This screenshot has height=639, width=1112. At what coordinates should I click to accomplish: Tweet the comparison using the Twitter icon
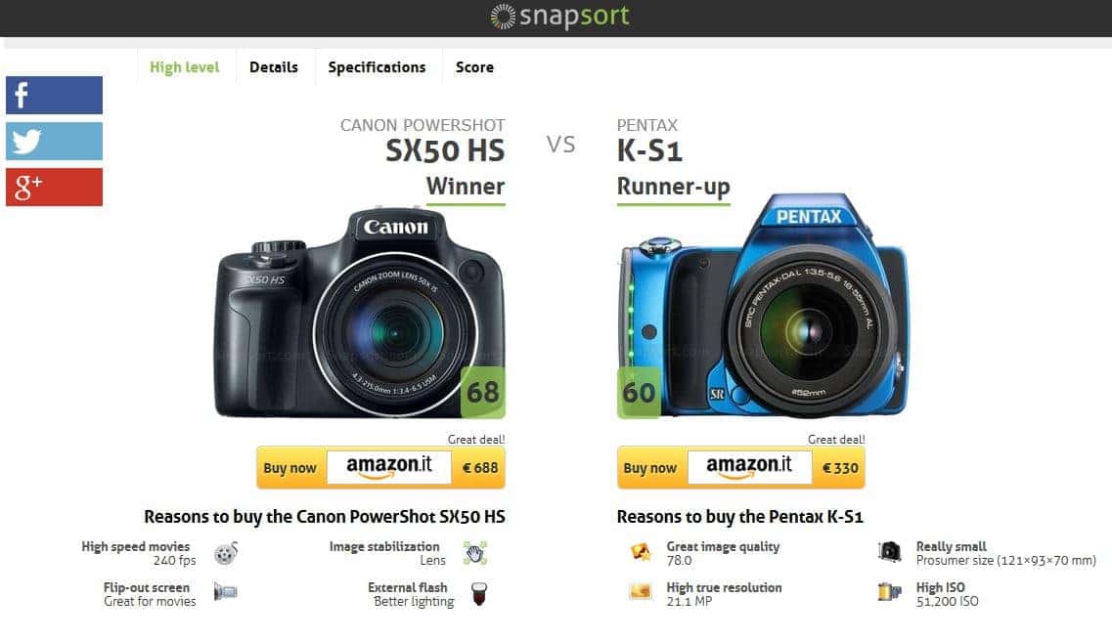tap(54, 141)
